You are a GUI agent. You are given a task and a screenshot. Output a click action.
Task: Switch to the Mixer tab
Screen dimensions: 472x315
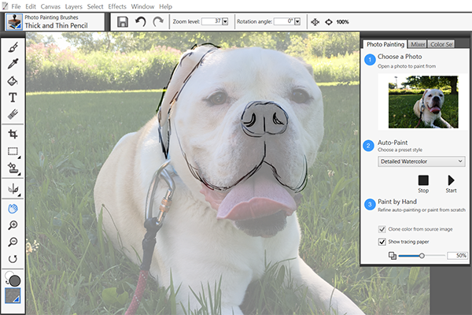418,45
